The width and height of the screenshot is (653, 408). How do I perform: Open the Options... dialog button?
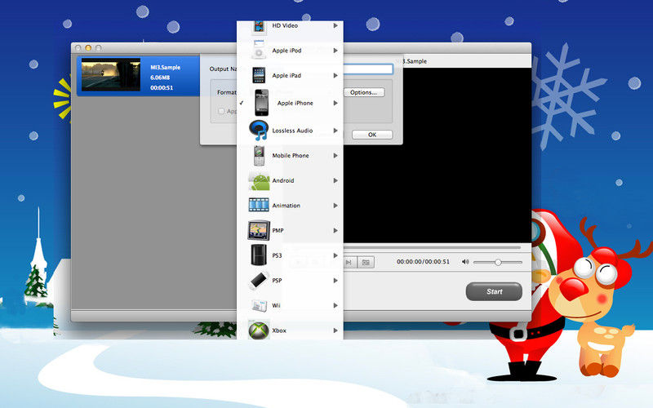pos(364,92)
